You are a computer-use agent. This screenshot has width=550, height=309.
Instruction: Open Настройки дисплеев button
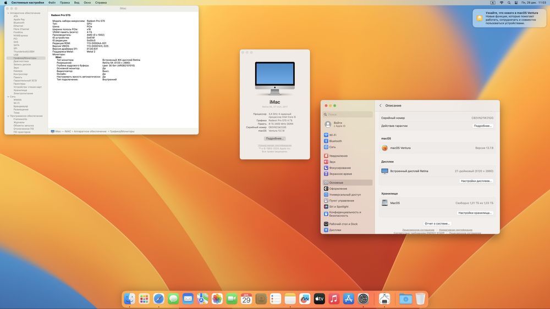(x=476, y=181)
